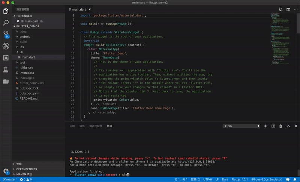
Task: Maximize the terminal panel with chevron up
Action: pos(288,126)
